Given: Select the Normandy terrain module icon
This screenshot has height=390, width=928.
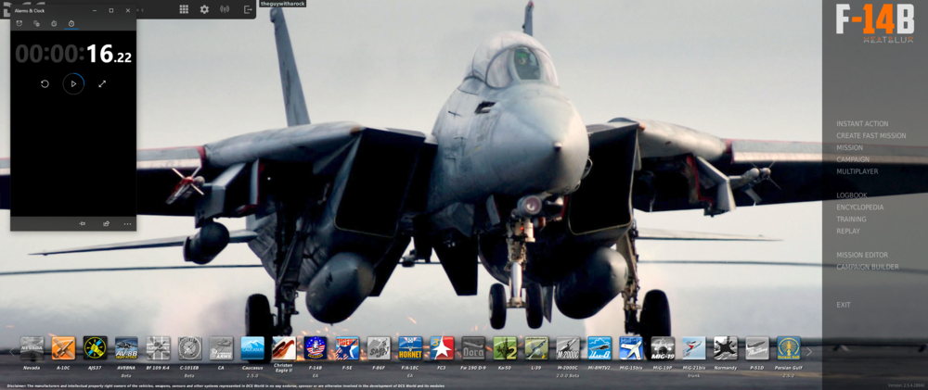Looking at the screenshot, I should pos(726,348).
